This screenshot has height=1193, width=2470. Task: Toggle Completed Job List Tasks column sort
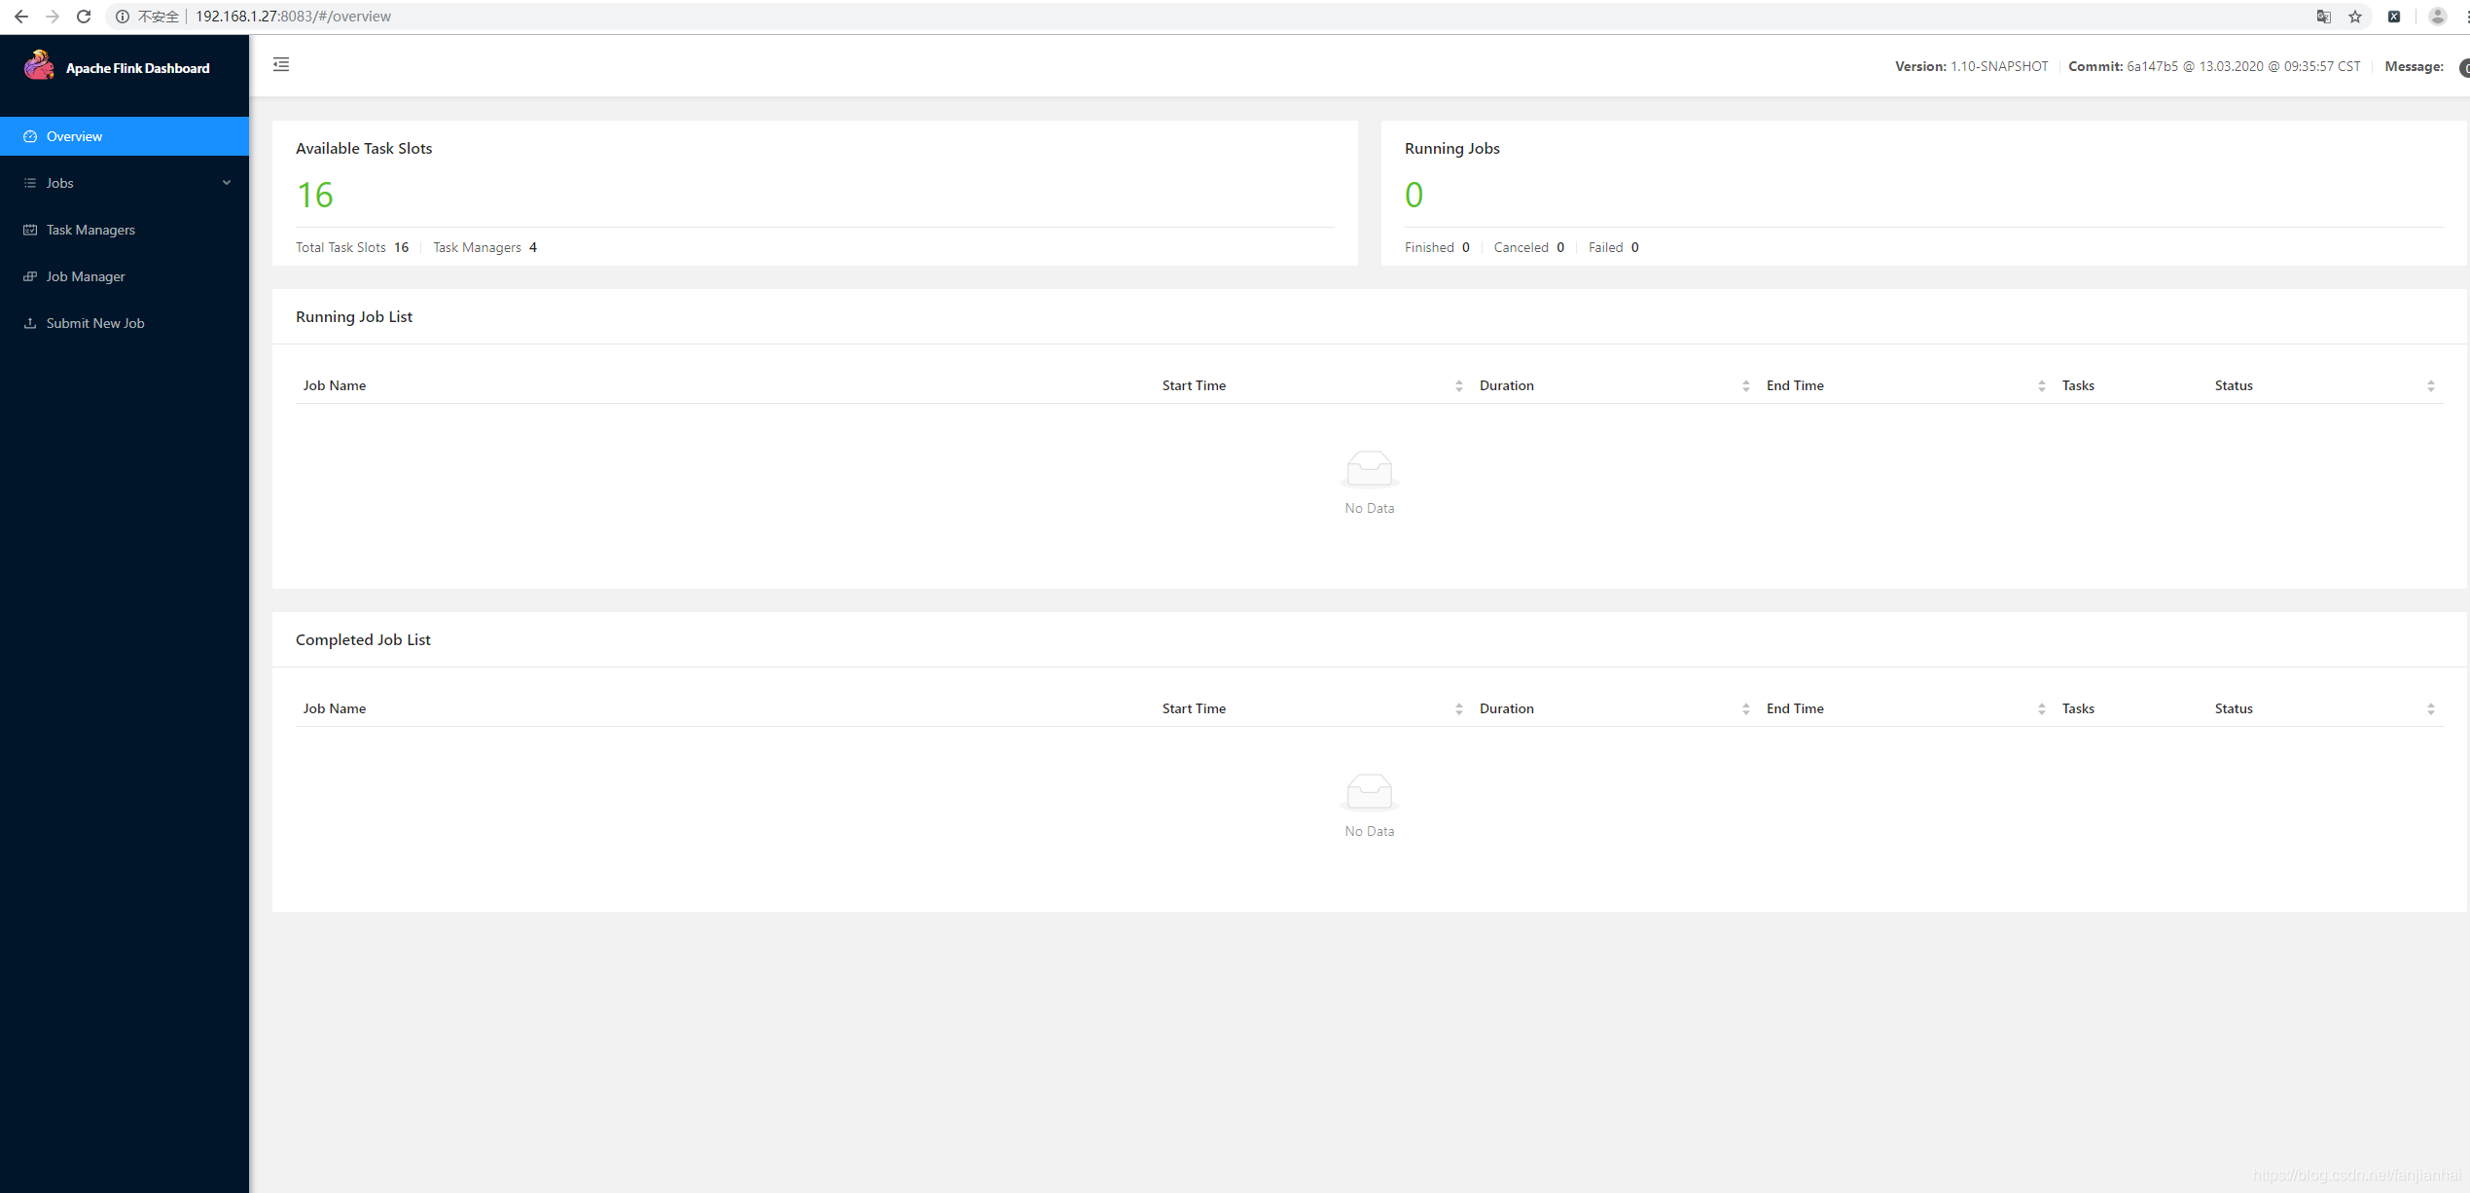2042,707
